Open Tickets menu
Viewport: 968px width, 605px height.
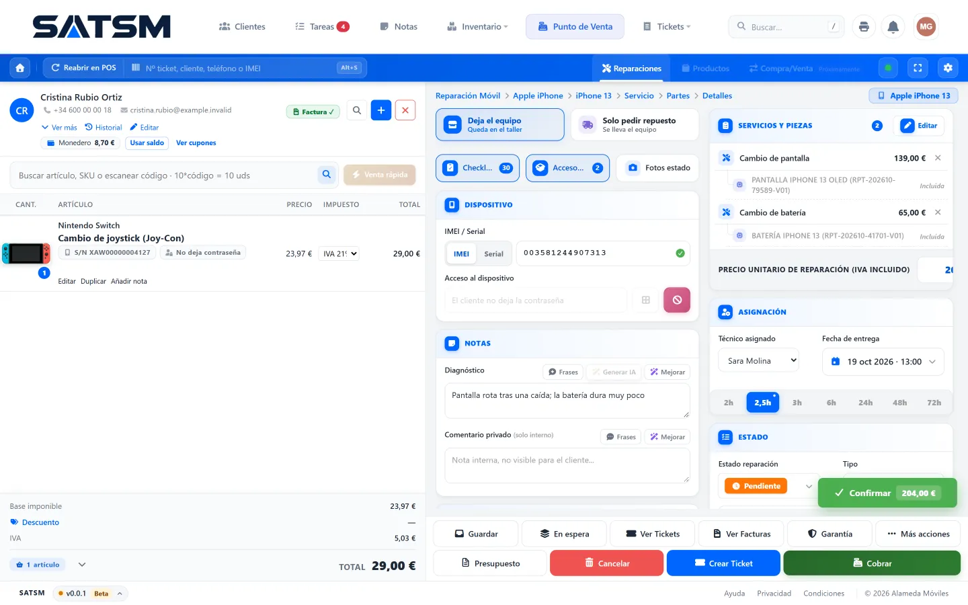pyautogui.click(x=667, y=27)
